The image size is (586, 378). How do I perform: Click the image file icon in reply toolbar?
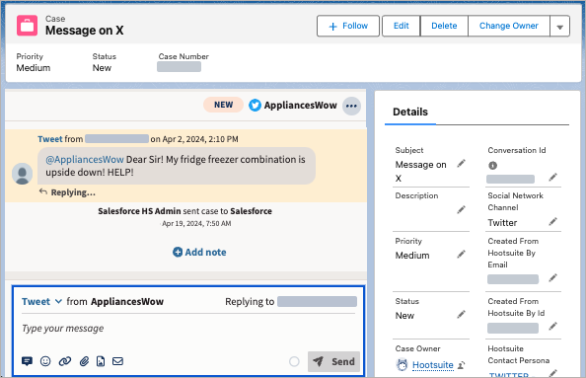[x=101, y=361]
